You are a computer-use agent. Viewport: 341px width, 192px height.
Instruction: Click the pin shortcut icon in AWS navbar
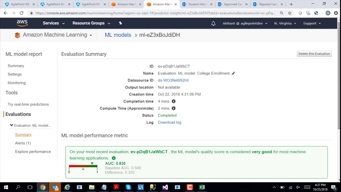pos(120,23)
